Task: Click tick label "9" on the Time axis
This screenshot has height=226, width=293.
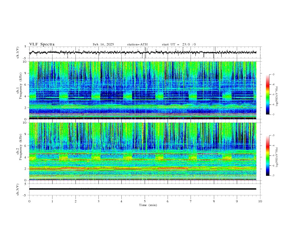Action: pos(237,201)
